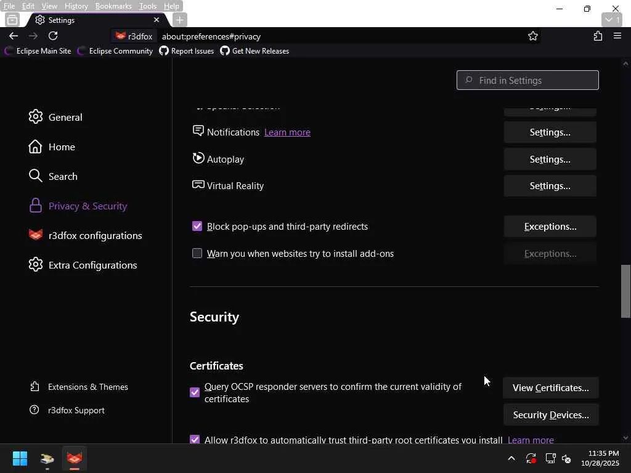This screenshot has width=631, height=473.
Task: Click the Notifications Learn more link
Action: click(287, 132)
